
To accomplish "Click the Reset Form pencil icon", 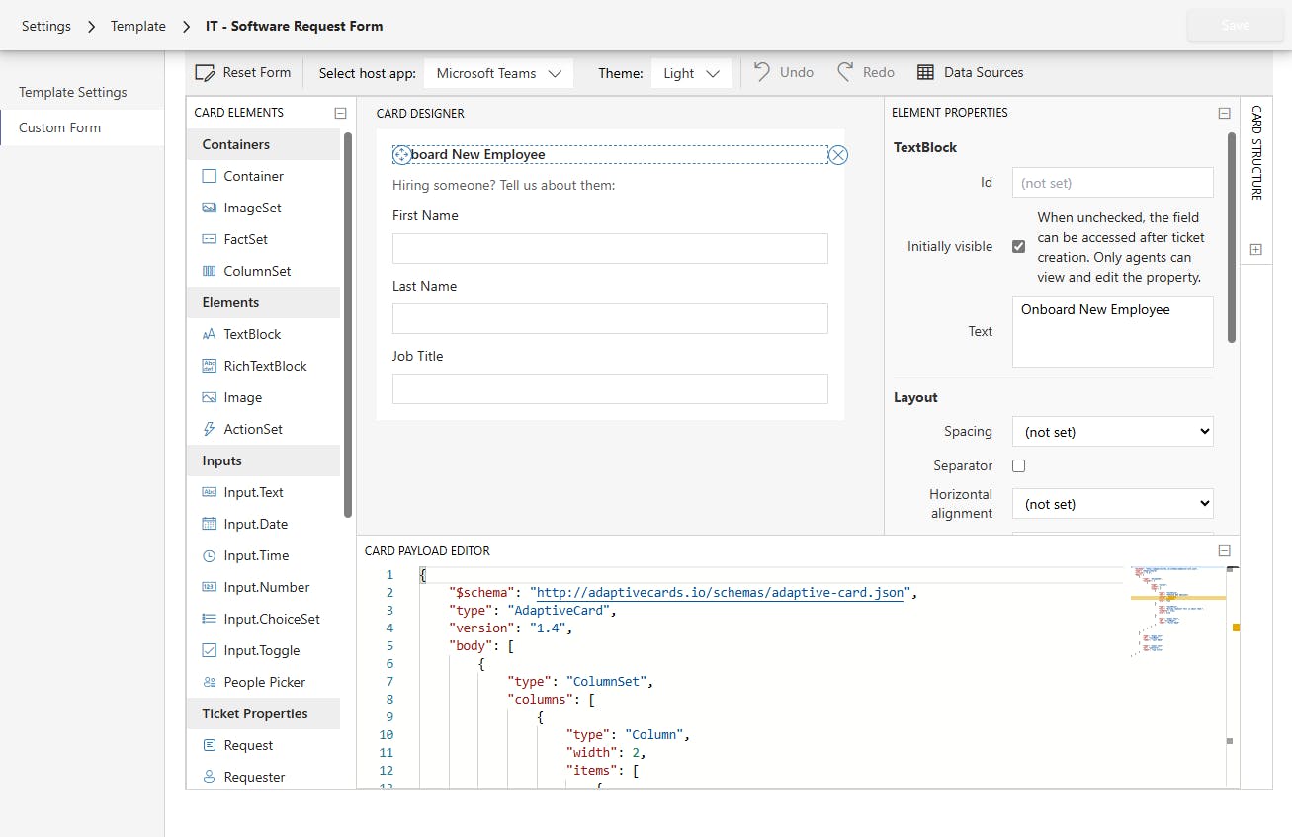I will [x=206, y=73].
